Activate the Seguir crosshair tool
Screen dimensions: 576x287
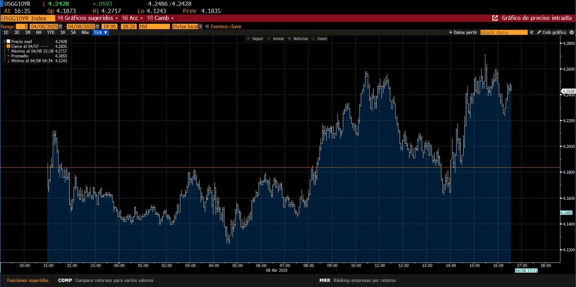[255, 38]
